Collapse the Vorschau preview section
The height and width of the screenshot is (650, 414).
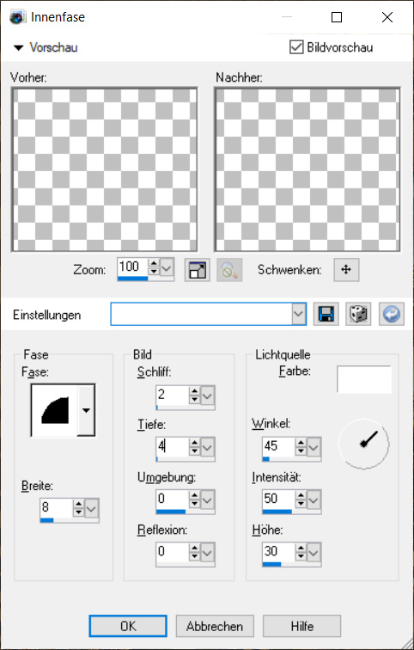[x=19, y=47]
